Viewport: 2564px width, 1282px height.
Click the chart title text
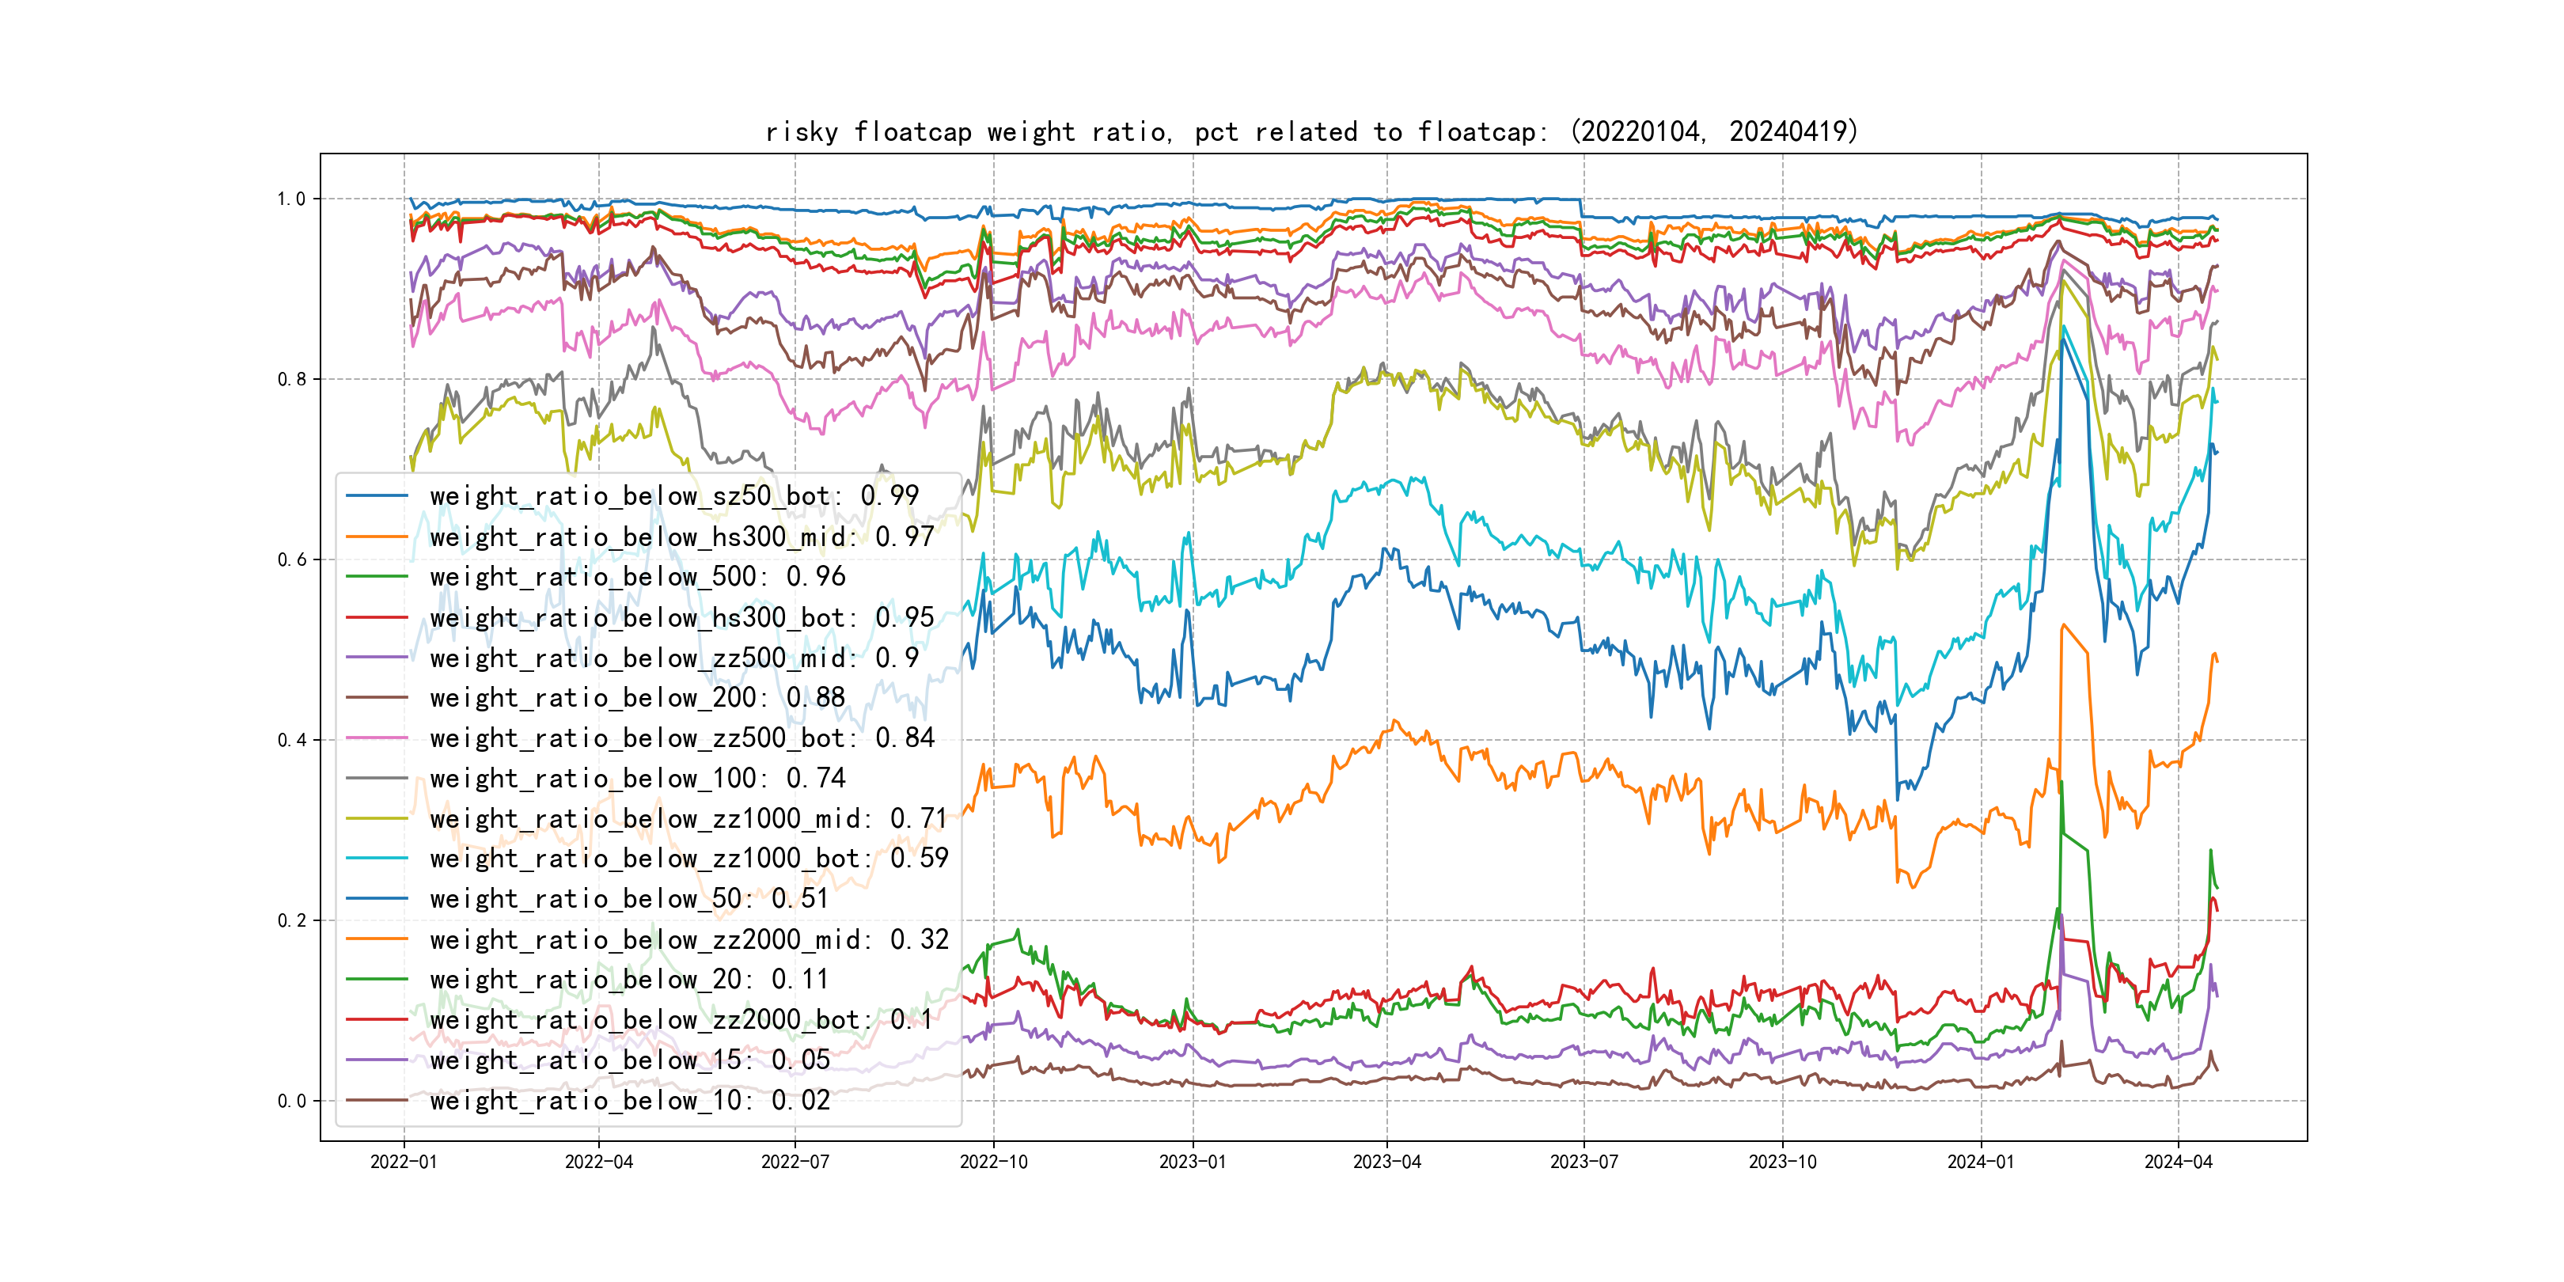point(1310,131)
